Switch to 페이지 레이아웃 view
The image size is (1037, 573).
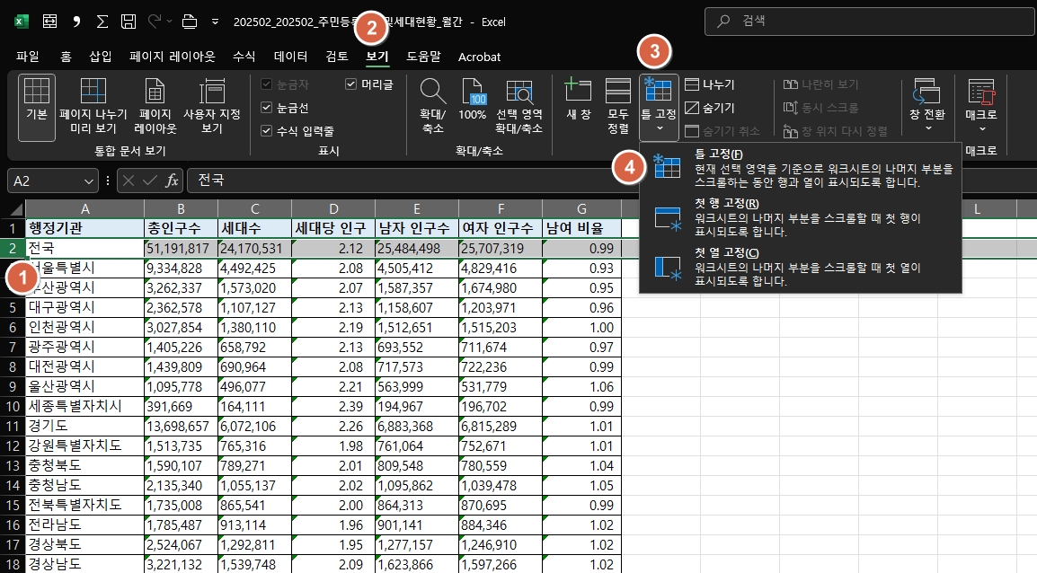pos(155,107)
